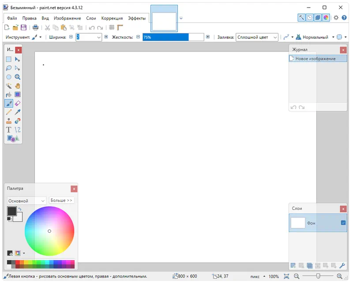
Task: Select the Gradient tool
Action: (x=17, y=94)
